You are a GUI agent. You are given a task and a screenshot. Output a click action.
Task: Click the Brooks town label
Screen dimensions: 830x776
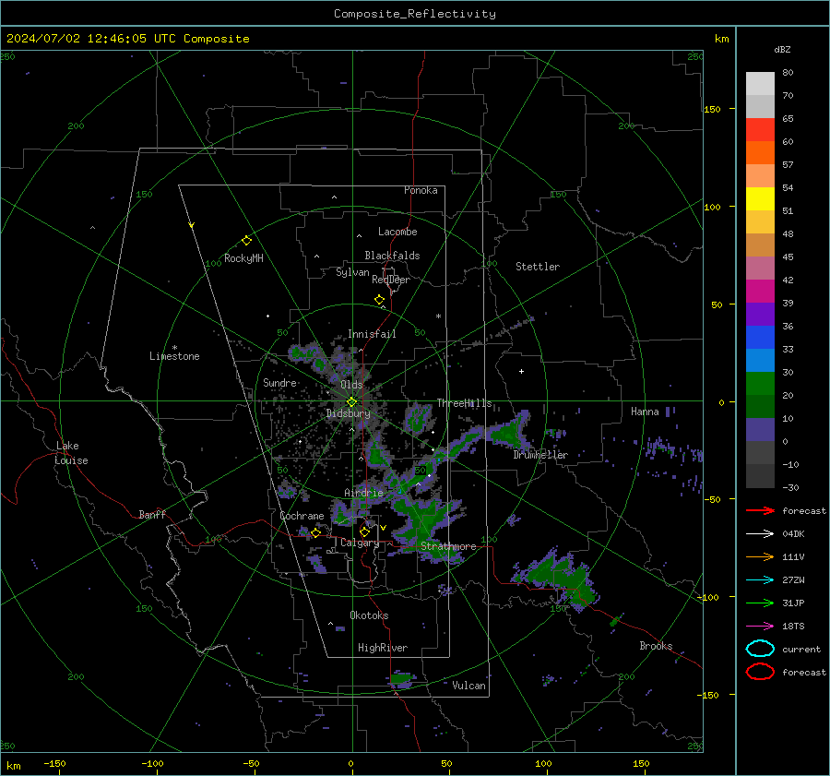(x=656, y=646)
